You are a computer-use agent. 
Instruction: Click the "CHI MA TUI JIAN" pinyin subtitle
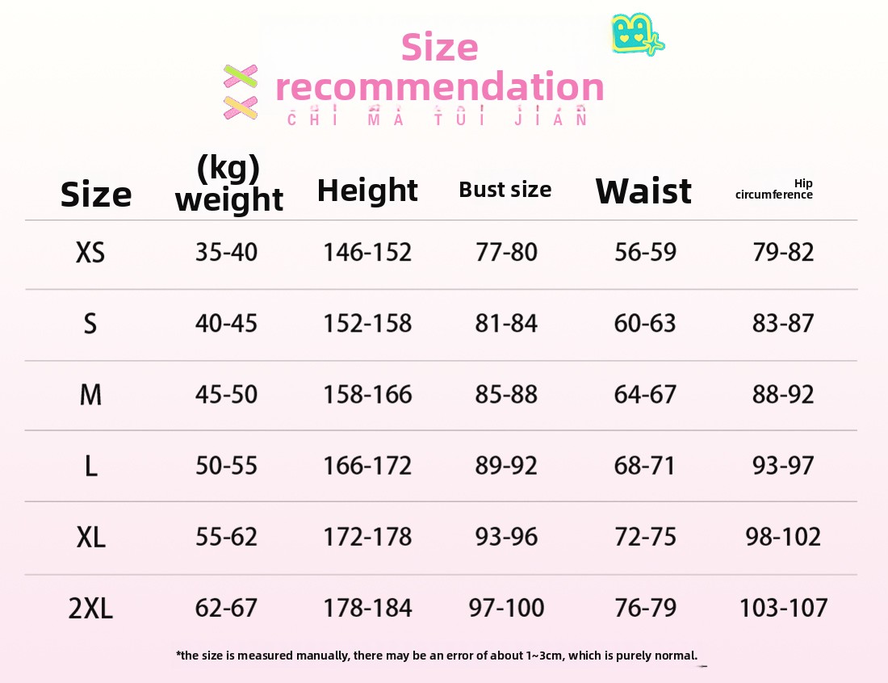point(438,119)
